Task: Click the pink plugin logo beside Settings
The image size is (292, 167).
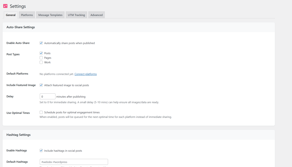Action: pyautogui.click(x=5, y=6)
